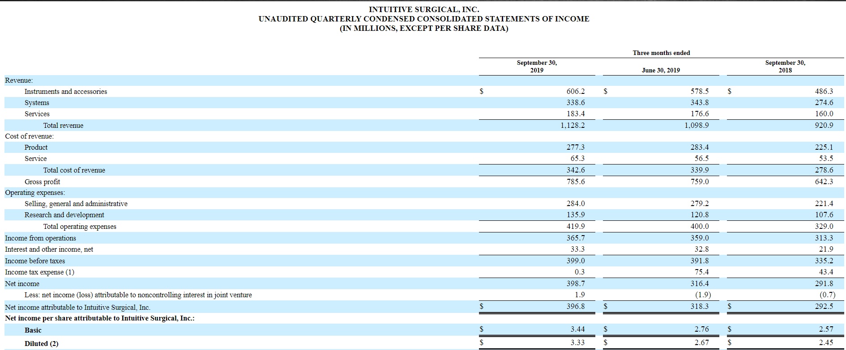Click research and development value 120.8
Screen dimensions: 846x350
(x=700, y=215)
